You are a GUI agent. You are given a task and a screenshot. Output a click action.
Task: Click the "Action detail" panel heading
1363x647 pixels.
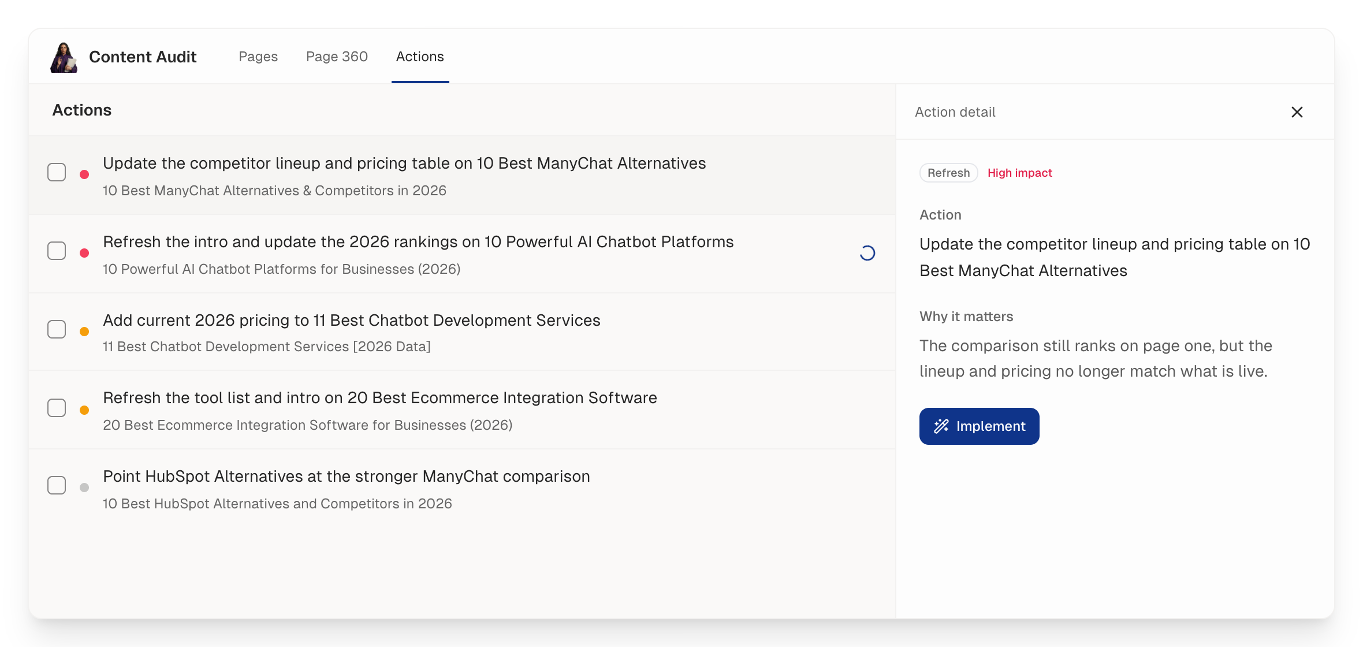coord(955,112)
